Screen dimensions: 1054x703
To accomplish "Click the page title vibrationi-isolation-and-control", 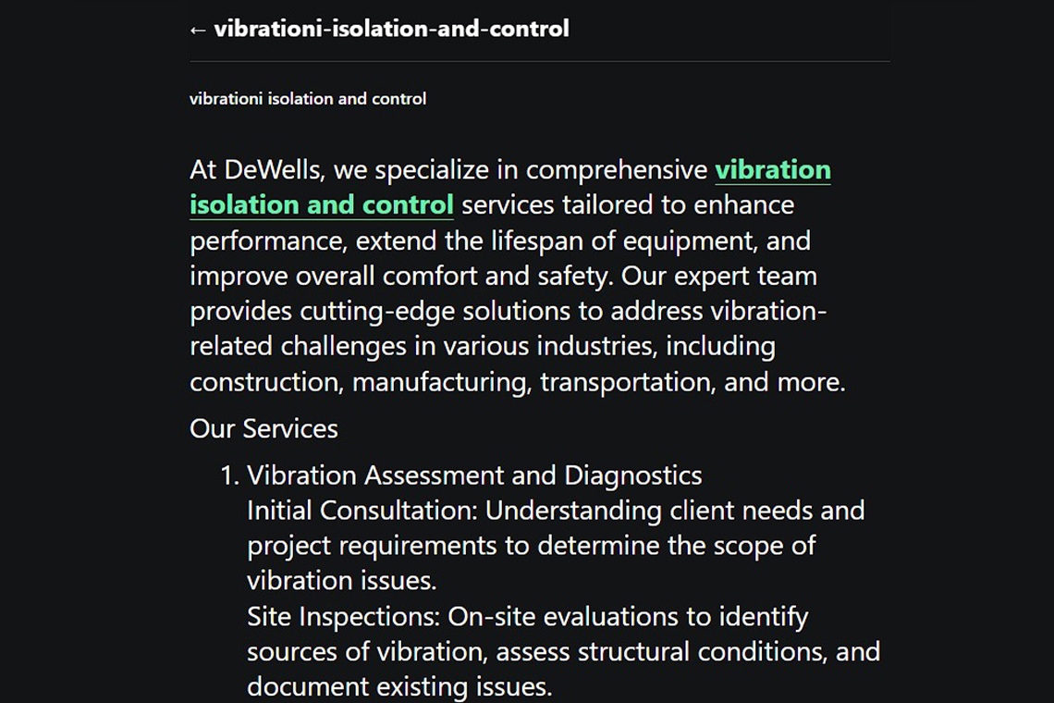I will pyautogui.click(x=391, y=29).
